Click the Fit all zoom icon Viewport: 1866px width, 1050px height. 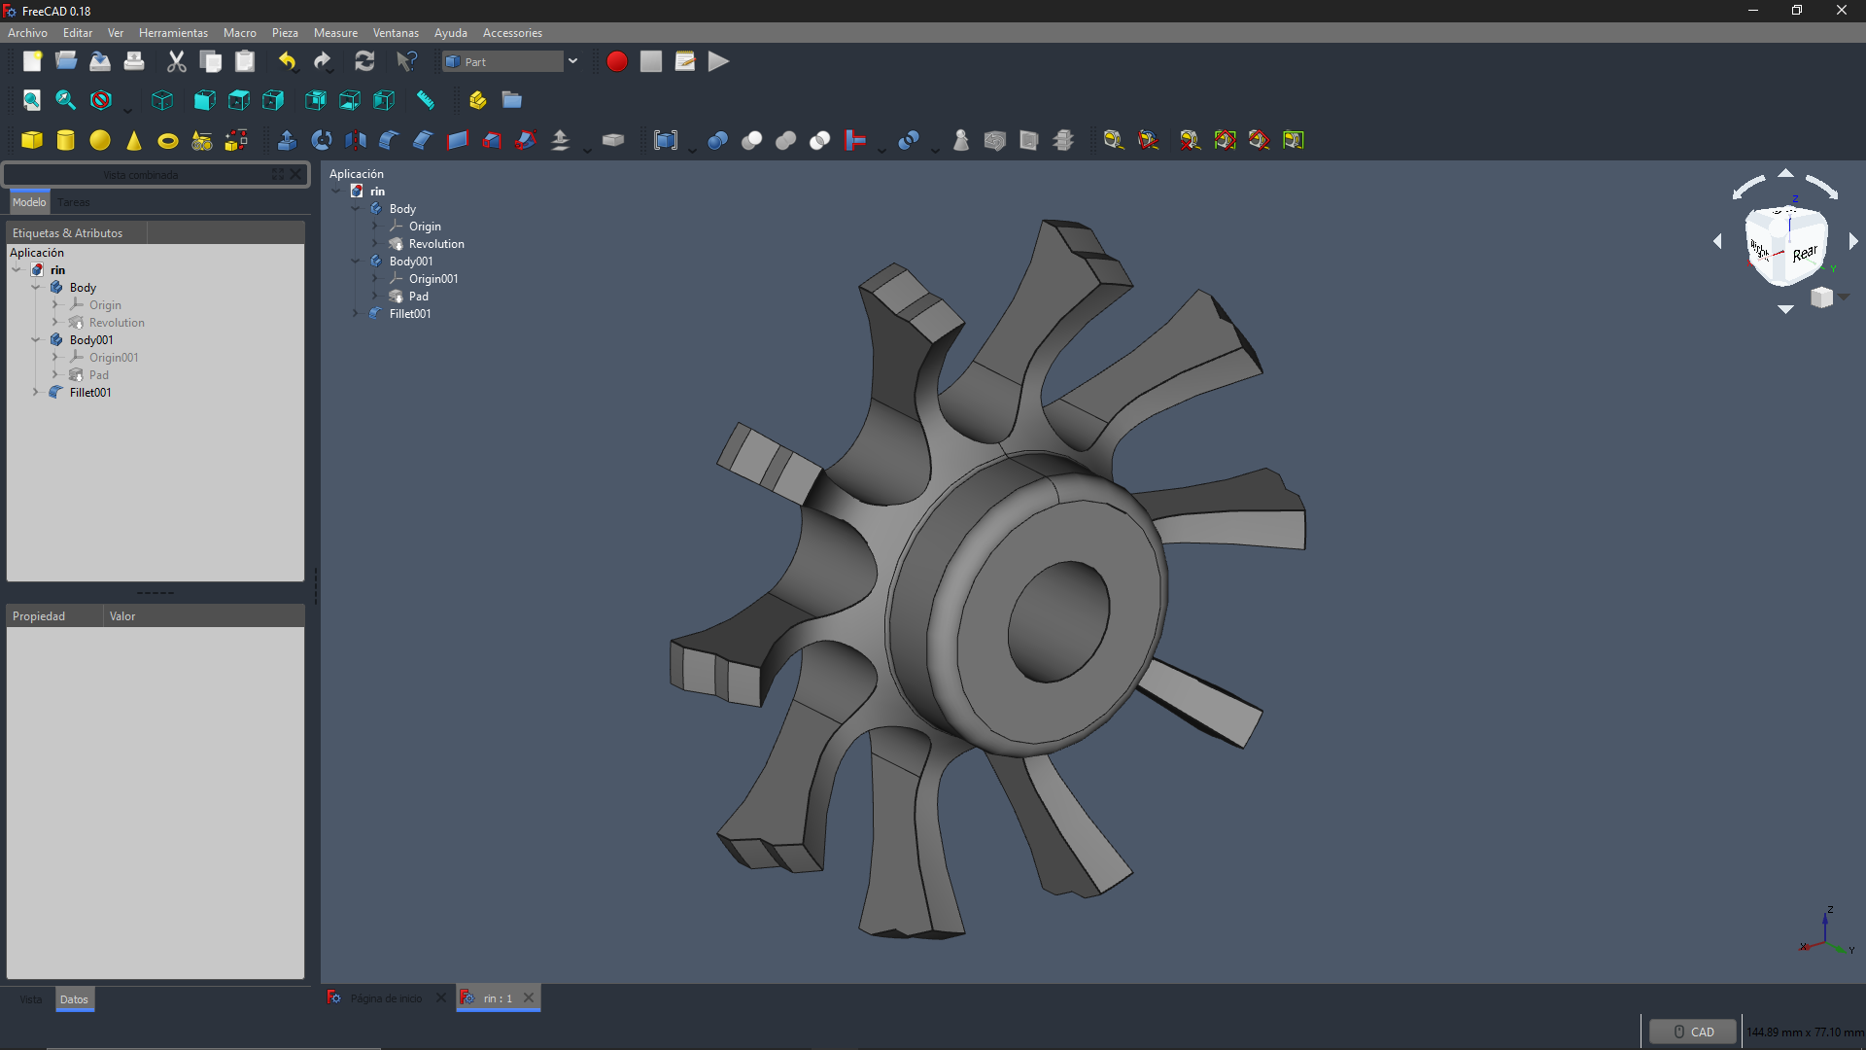(x=32, y=100)
